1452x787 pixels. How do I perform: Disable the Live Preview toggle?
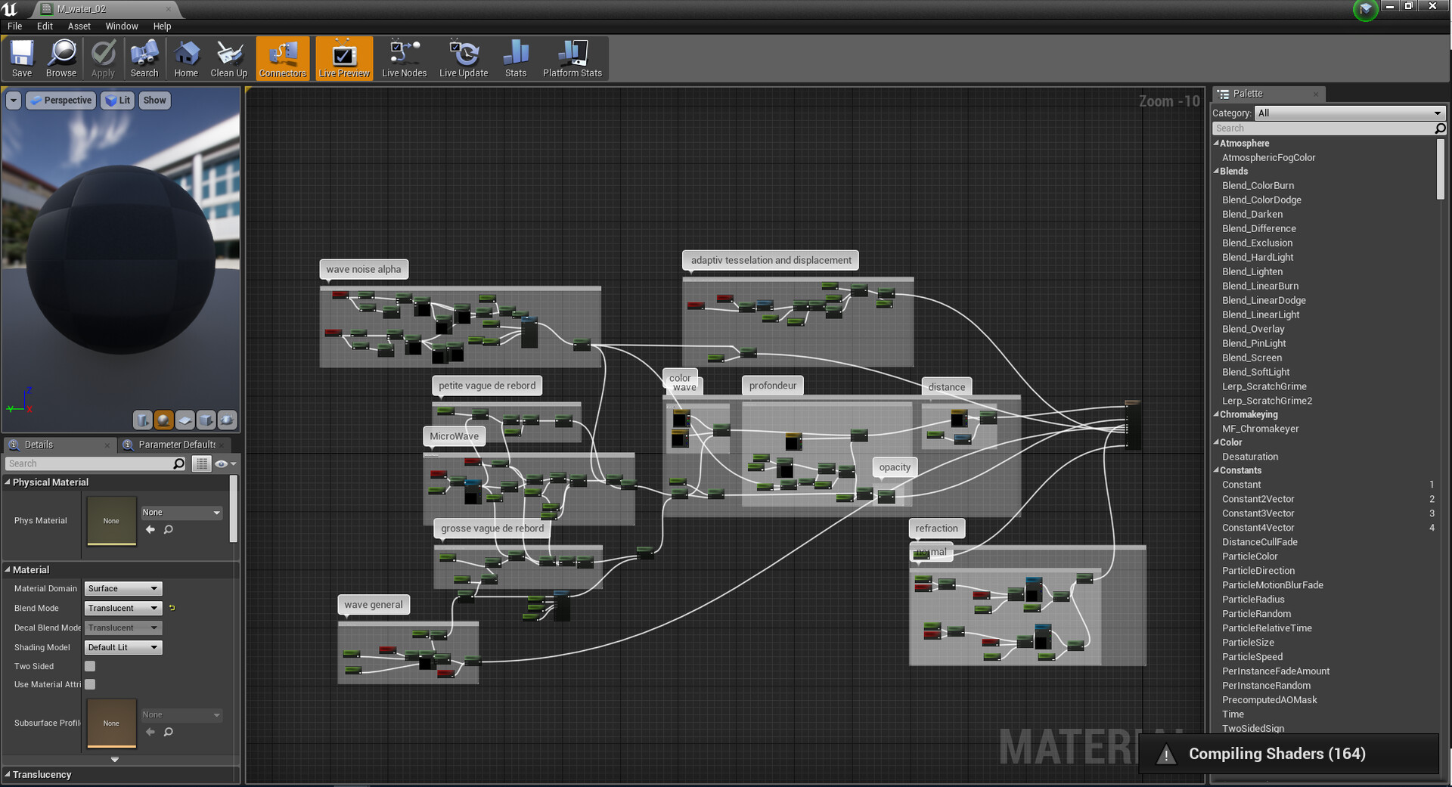click(x=344, y=57)
